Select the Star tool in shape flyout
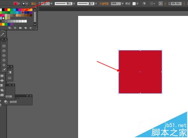The image size is (188, 138). click(x=4, y=65)
